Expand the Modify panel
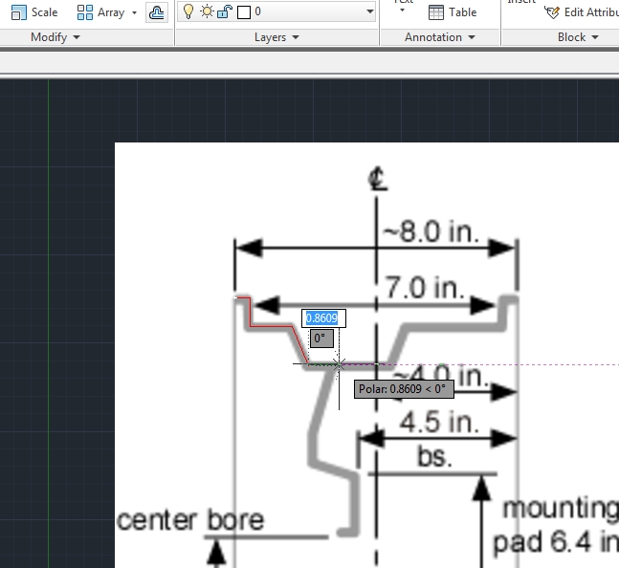 point(55,37)
